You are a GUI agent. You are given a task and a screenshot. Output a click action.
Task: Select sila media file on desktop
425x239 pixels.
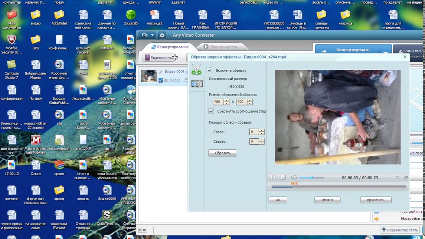(59, 118)
